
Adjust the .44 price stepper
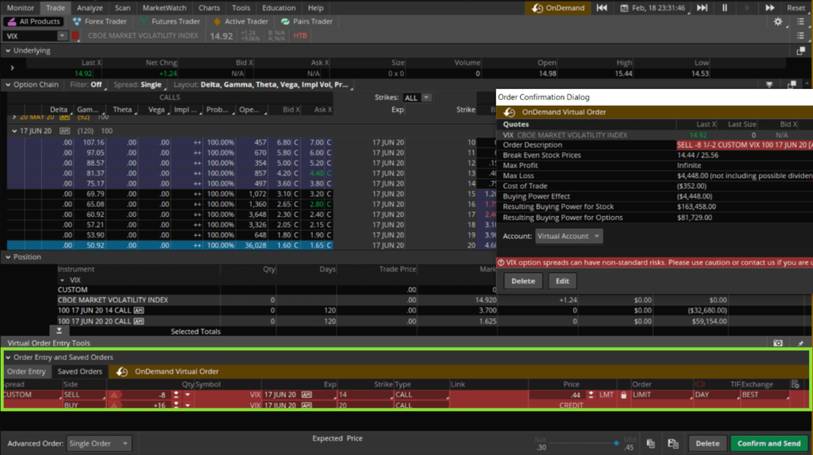coord(591,395)
